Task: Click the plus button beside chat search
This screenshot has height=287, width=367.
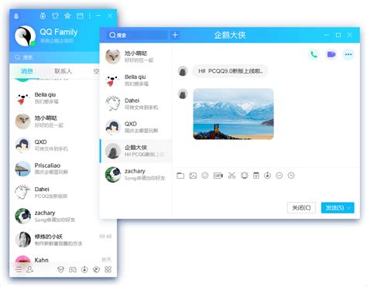Action: click(175, 35)
